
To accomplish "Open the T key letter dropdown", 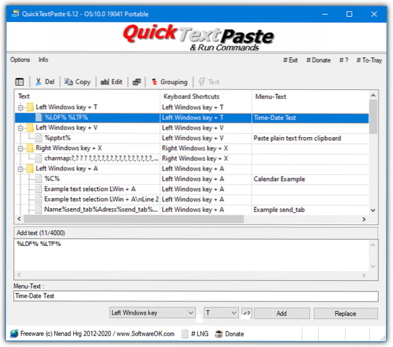I will (221, 313).
